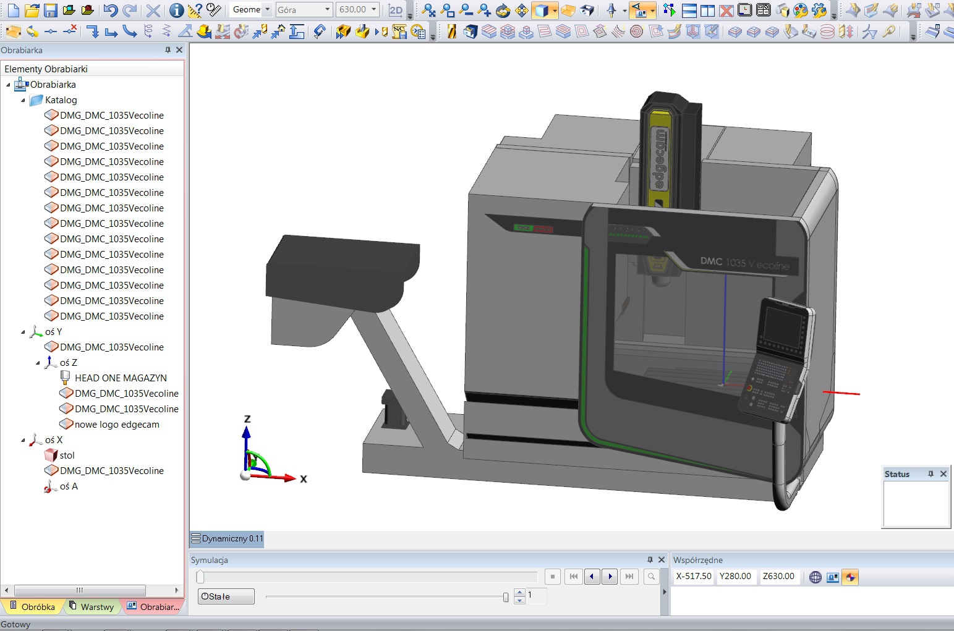
Task: Click the yellow drill tool icon
Action: (x=452, y=31)
